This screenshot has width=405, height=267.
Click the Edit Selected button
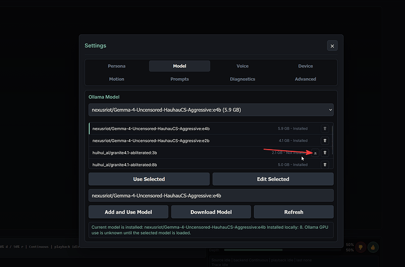273,179
